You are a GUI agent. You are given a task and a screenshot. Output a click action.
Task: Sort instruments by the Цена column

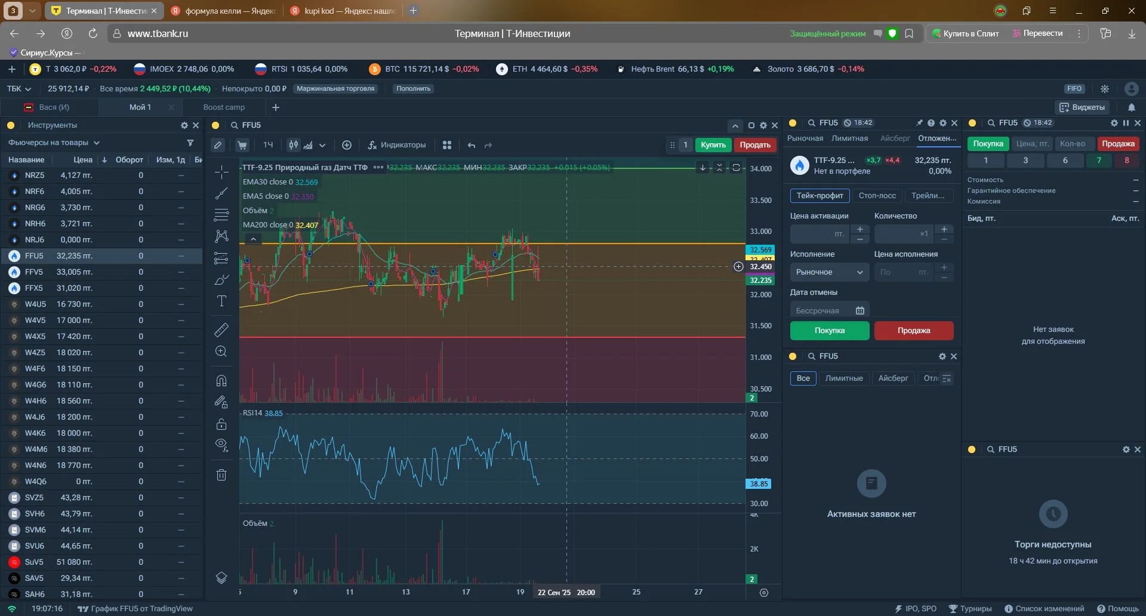tap(83, 160)
